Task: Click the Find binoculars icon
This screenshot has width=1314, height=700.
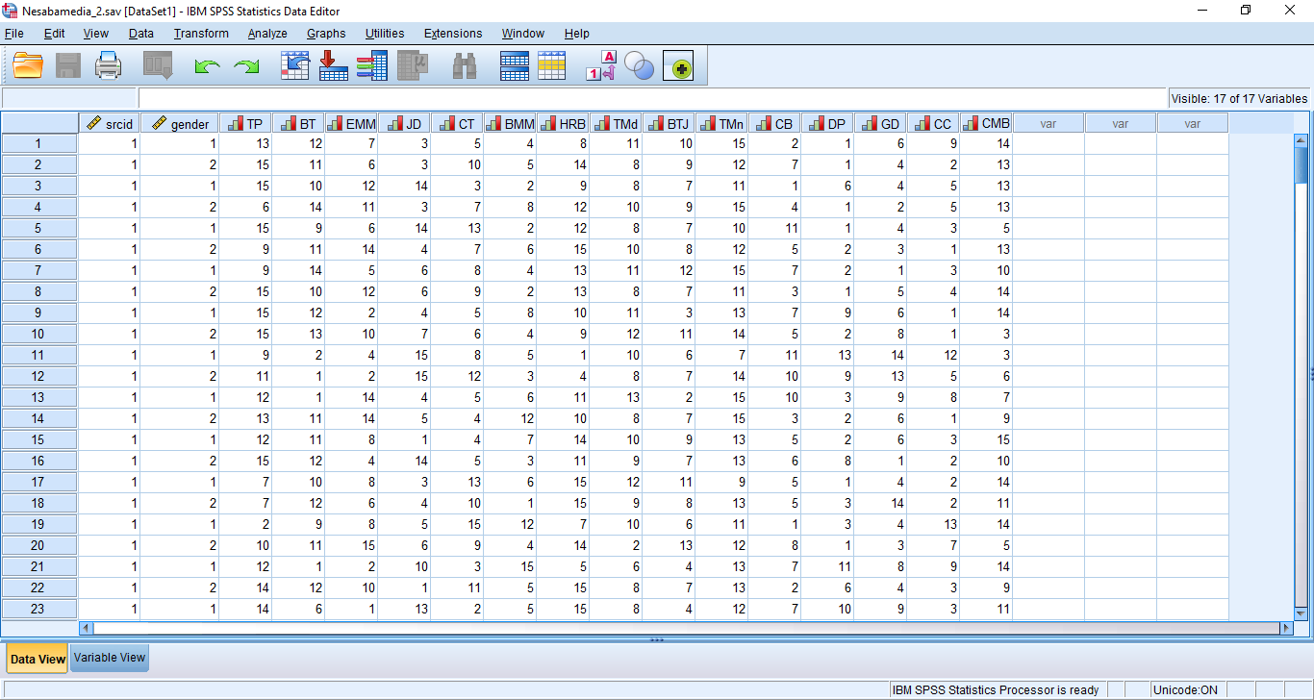Action: coord(465,65)
